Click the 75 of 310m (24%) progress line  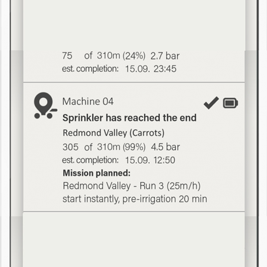pyautogui.click(x=104, y=56)
